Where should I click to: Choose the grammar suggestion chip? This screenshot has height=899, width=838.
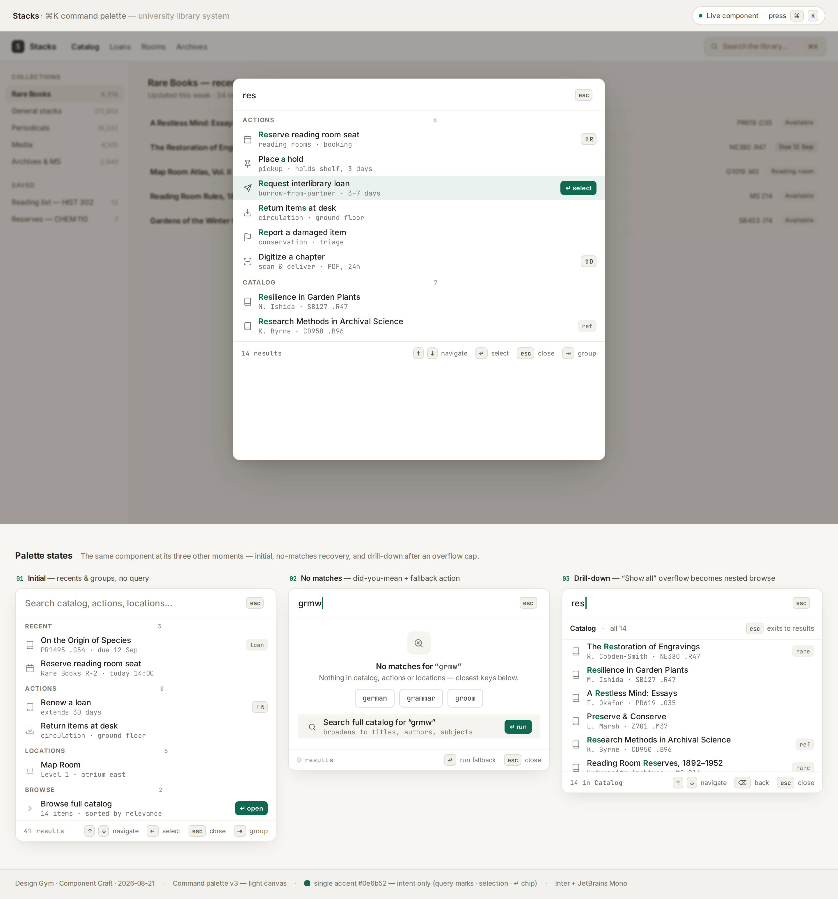[420, 698]
